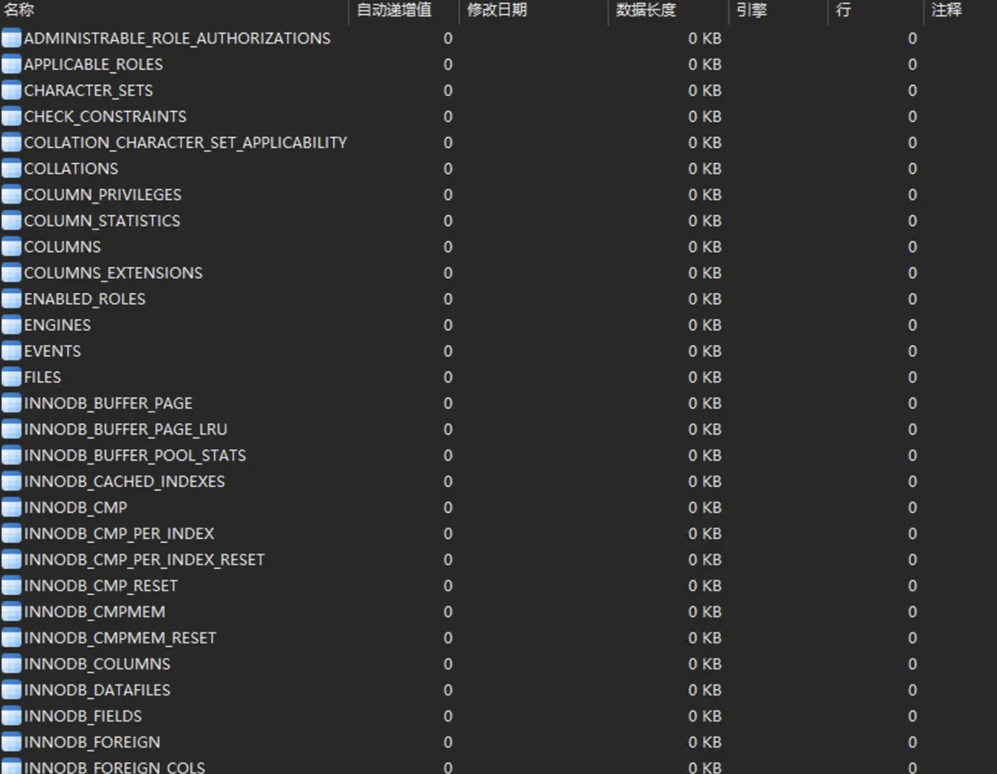Click the 0 KB cell for COLUMNS_EXTENSIONS
The width and height of the screenshot is (997, 774).
(x=704, y=273)
